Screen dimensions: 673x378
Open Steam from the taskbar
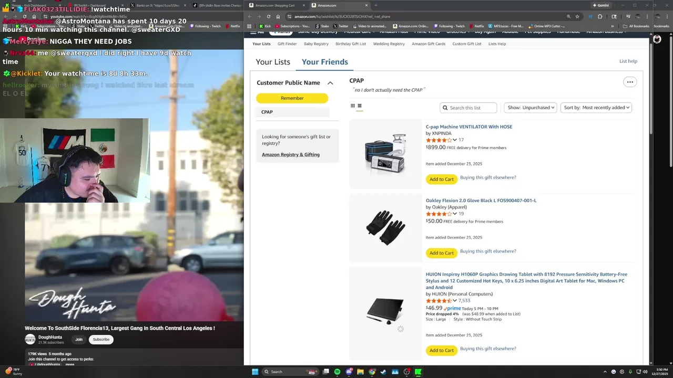click(383, 372)
